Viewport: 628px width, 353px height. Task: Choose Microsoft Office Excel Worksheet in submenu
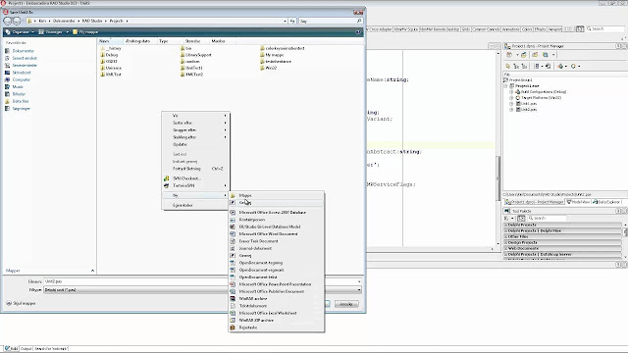(277, 313)
